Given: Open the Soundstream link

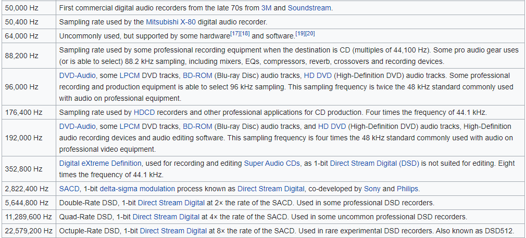Looking at the screenshot, I should [309, 8].
